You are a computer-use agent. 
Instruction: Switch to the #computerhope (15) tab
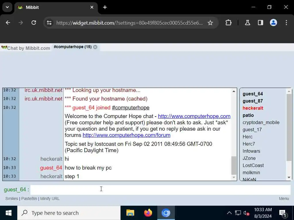click(73, 47)
